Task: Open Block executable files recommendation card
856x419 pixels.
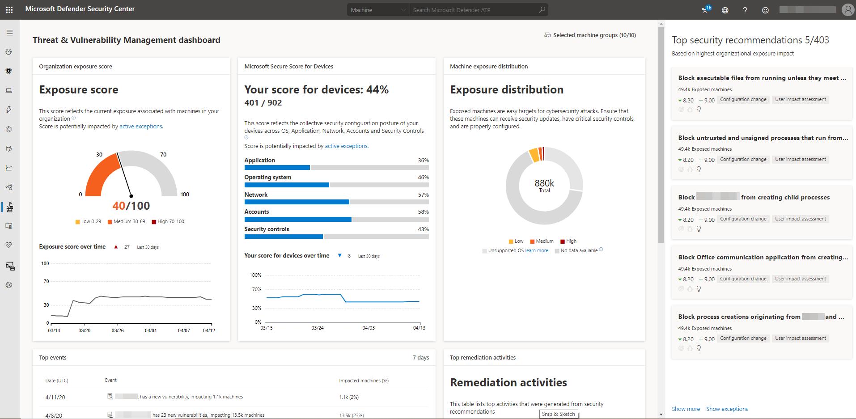Action: [x=762, y=94]
